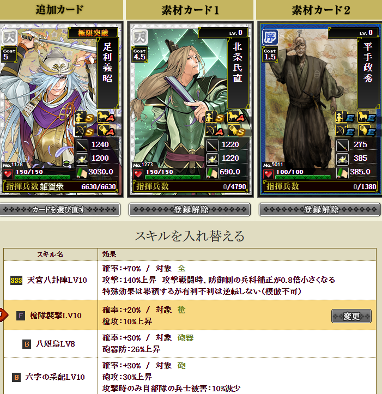Click the 変更 button for 槍隊襲撃LV10
The width and height of the screenshot is (382, 394).
point(351,316)
